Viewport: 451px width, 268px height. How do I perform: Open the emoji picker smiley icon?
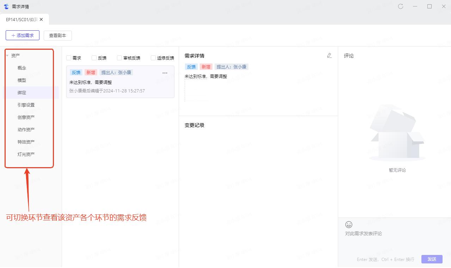tap(348, 225)
